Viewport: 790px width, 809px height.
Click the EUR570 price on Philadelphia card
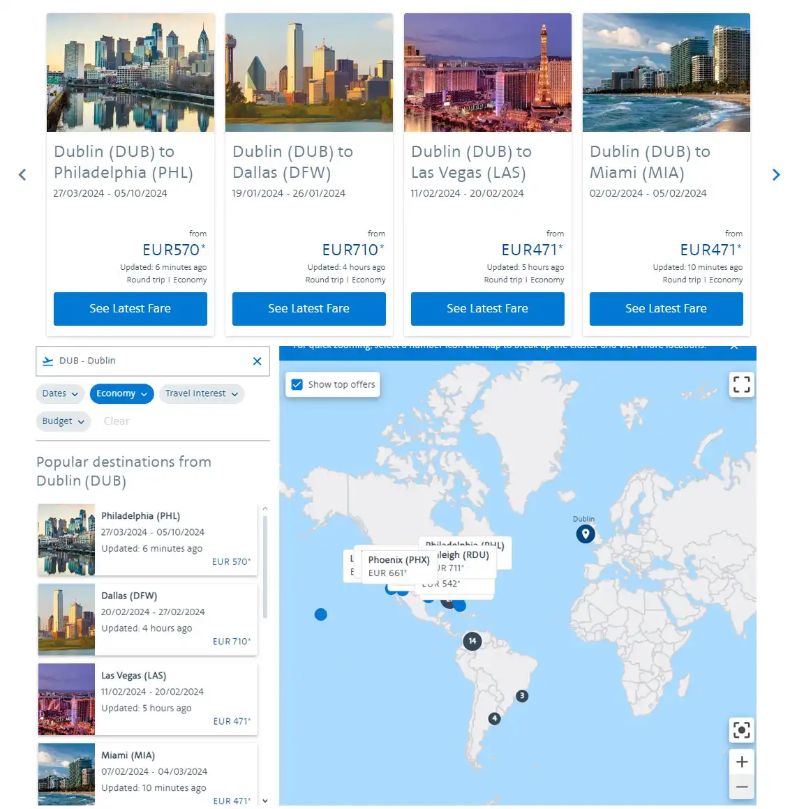(x=174, y=250)
